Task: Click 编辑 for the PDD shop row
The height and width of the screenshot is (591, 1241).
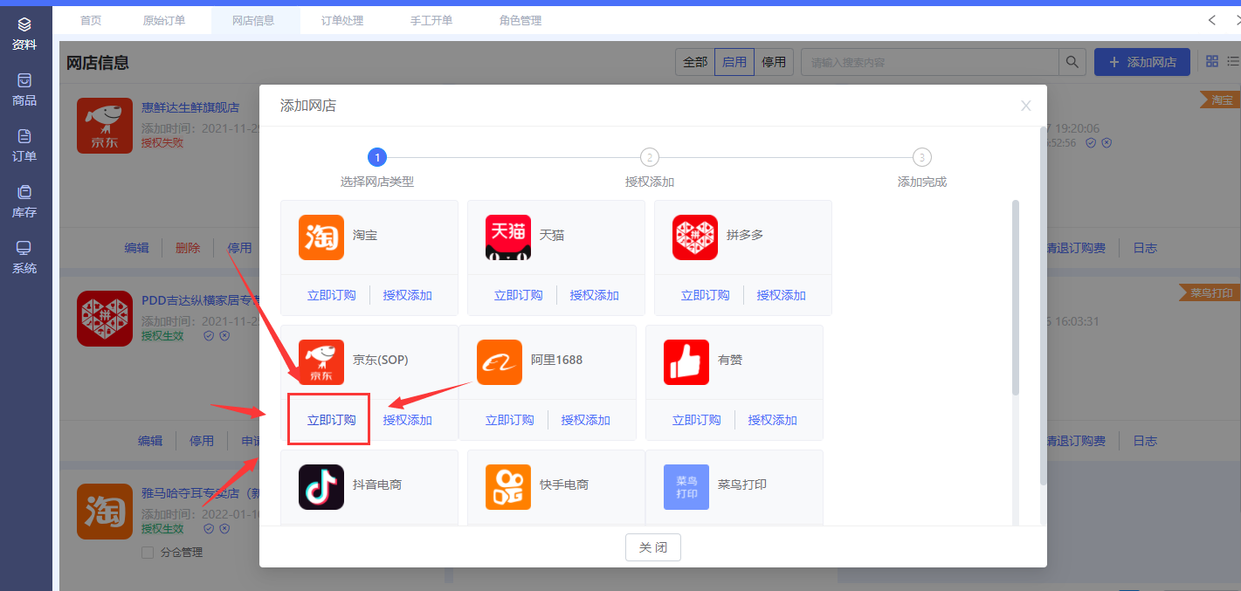Action: (150, 441)
